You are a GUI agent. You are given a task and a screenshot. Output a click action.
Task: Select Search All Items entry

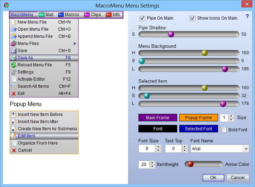44,86
